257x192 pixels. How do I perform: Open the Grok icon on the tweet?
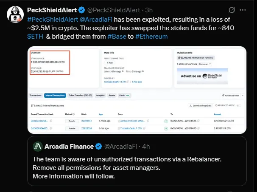[x=232, y=10]
